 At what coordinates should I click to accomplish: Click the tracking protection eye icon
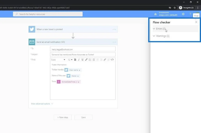170,8
